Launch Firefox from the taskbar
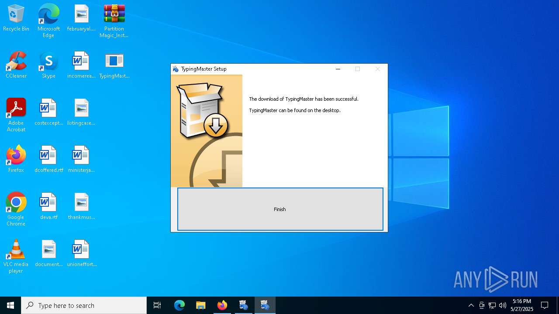This screenshot has height=314, width=559. pos(222,305)
